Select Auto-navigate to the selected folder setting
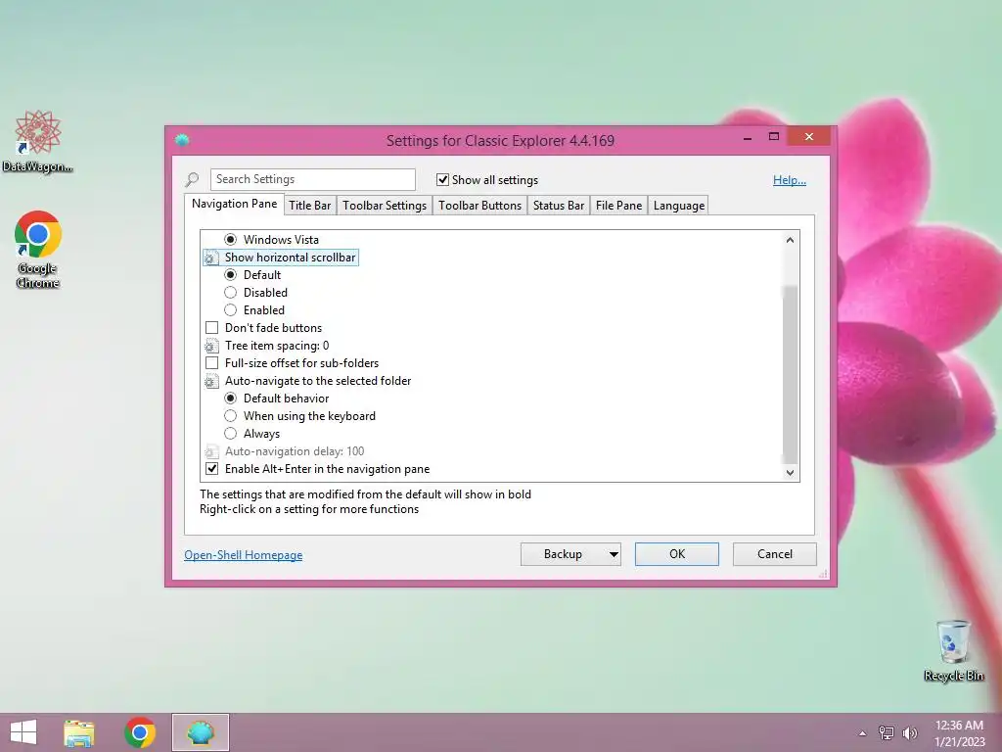 coord(318,381)
